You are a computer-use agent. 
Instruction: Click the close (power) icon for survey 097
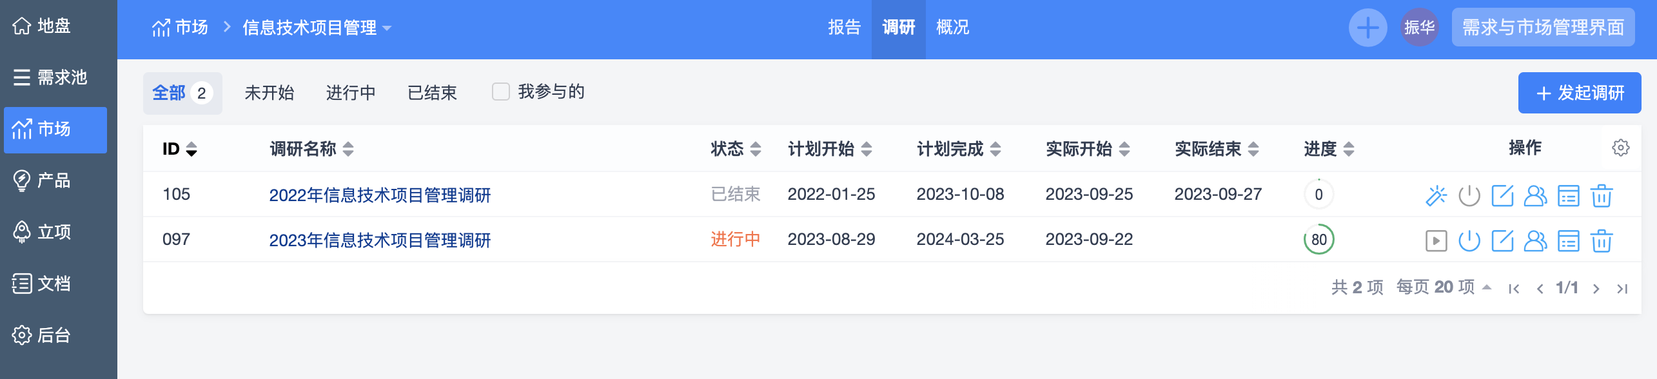(x=1469, y=240)
